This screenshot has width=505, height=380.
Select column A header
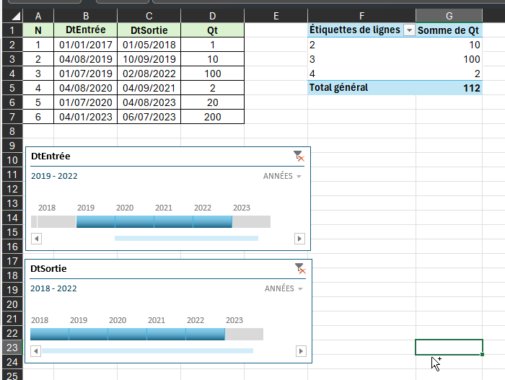38,16
